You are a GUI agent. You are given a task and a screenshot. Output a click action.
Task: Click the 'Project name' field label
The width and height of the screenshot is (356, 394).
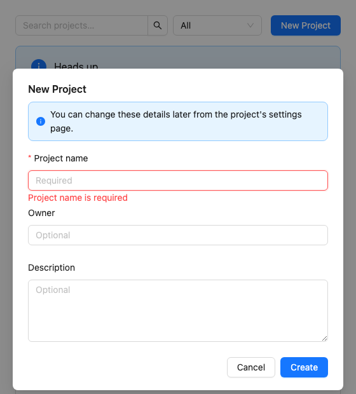[61, 158]
